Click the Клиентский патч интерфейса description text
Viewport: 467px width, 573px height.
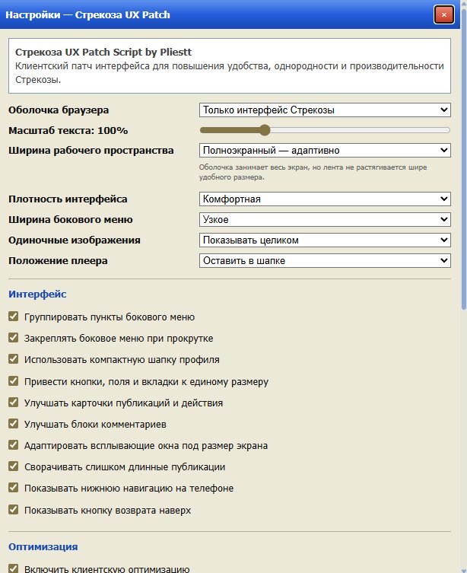pos(229,73)
